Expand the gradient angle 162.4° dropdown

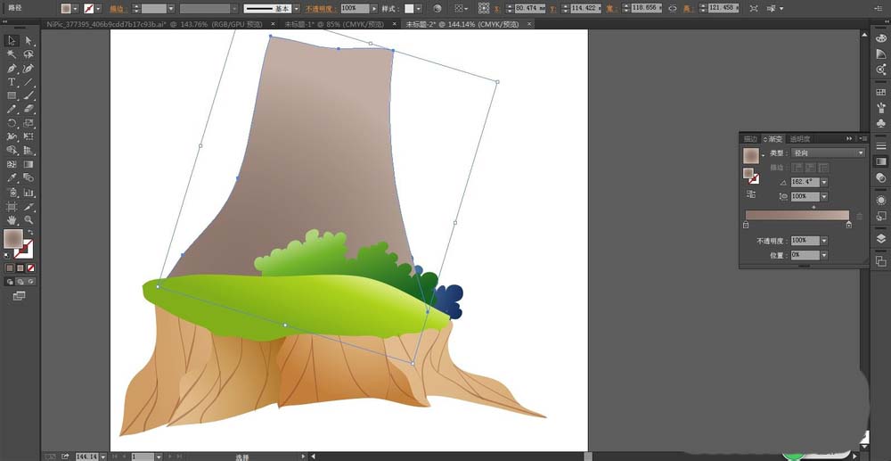click(824, 182)
